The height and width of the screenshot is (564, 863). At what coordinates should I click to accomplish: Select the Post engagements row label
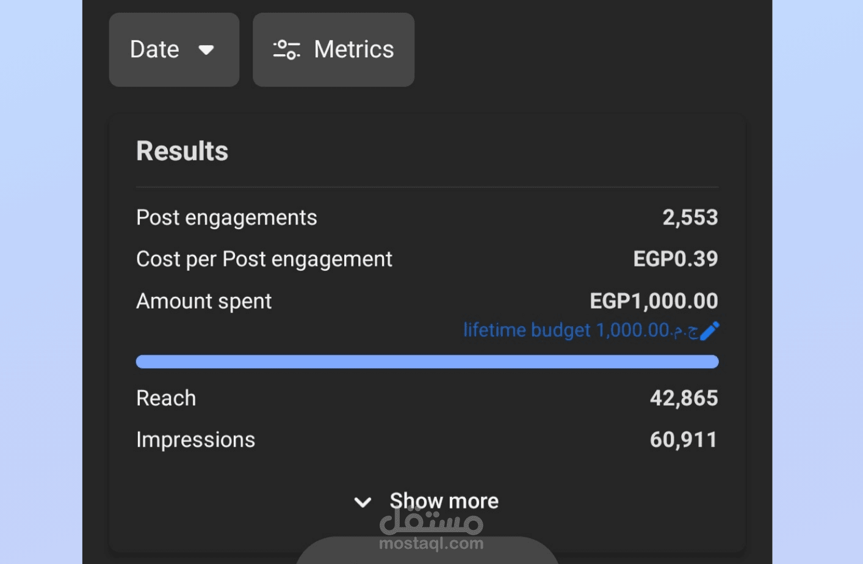click(226, 218)
